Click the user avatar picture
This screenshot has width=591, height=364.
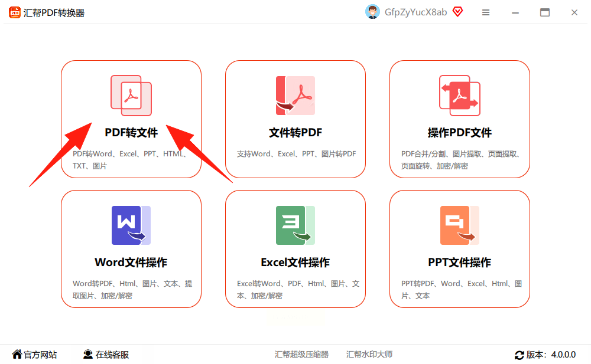pos(372,12)
